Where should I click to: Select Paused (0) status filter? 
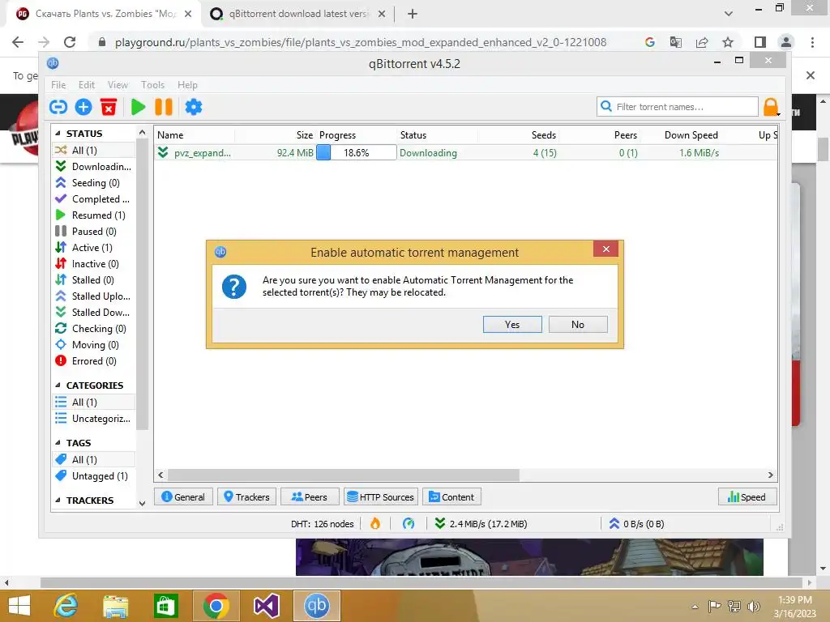93,232
